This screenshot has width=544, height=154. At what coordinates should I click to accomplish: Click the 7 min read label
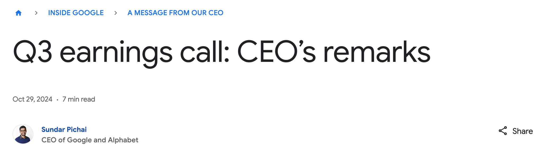(79, 99)
